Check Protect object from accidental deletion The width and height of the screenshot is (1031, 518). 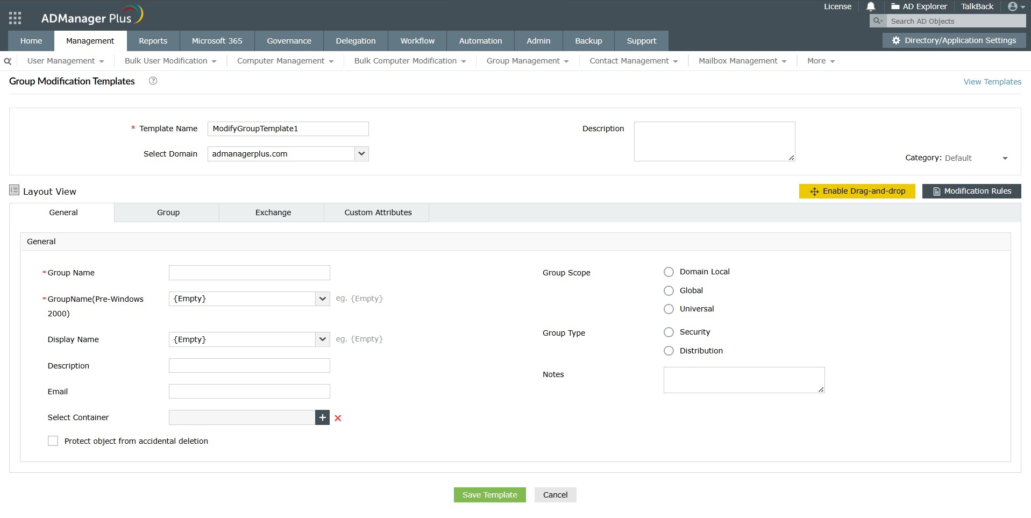pyautogui.click(x=53, y=441)
